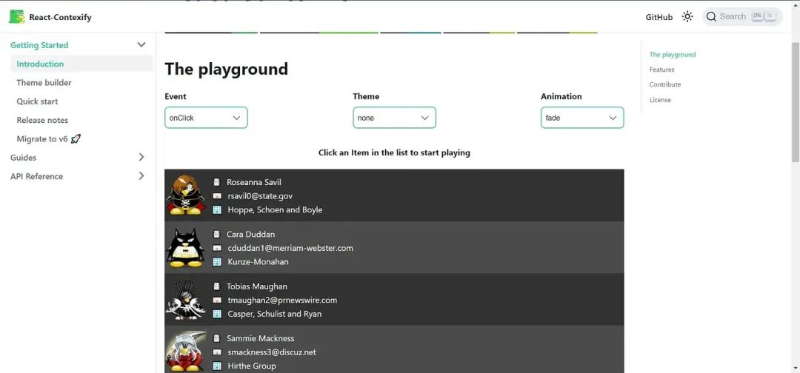Click the building icon beside Kunze-Monahan
The height and width of the screenshot is (373, 800).
click(217, 262)
